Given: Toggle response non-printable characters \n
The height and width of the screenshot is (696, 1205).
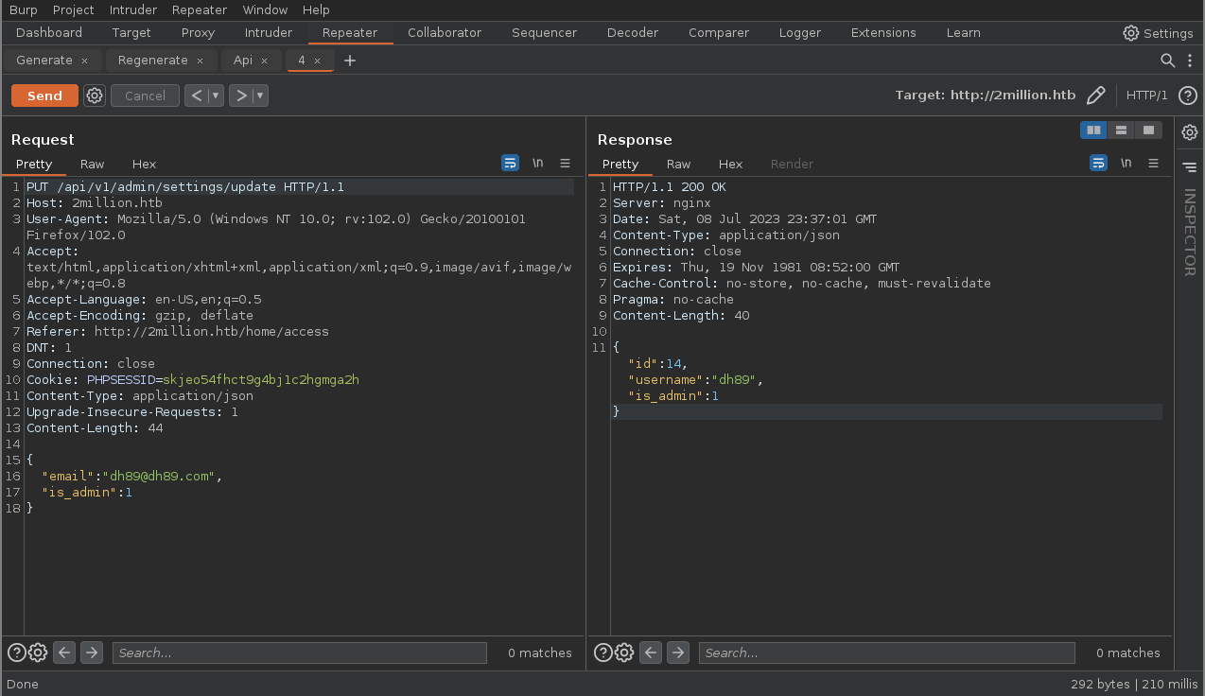Looking at the screenshot, I should coord(1126,163).
